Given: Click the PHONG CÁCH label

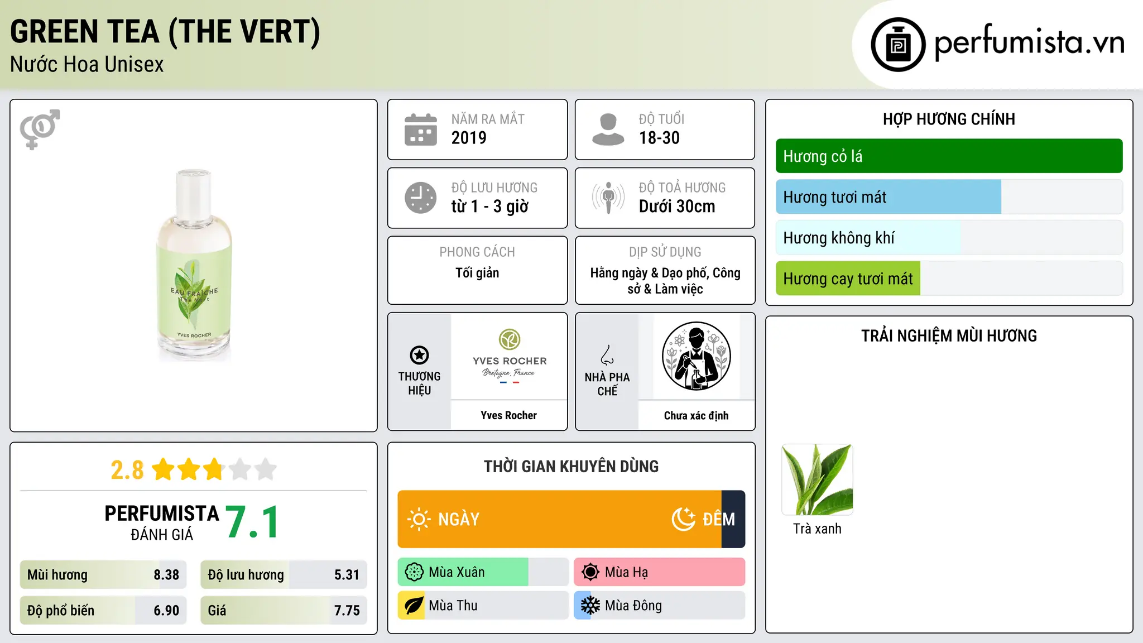Looking at the screenshot, I should [477, 252].
